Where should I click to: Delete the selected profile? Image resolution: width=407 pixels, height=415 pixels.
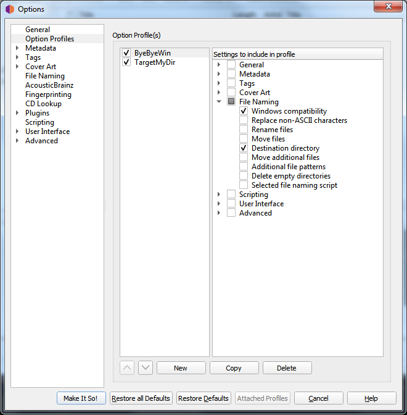tap(287, 368)
